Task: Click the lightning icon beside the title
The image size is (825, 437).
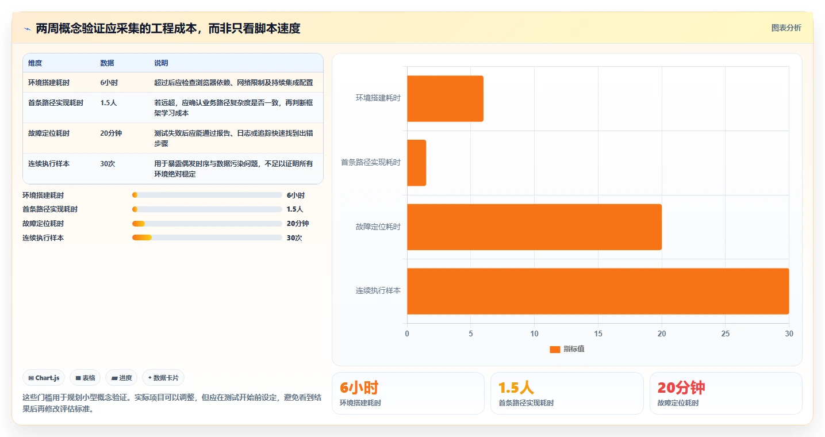Action: [x=27, y=28]
